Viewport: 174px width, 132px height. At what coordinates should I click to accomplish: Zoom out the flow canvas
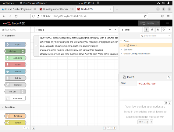[108, 128]
